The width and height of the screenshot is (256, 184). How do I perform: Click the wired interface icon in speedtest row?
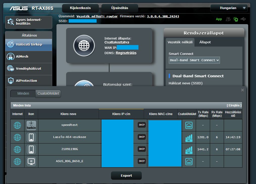(x=189, y=125)
